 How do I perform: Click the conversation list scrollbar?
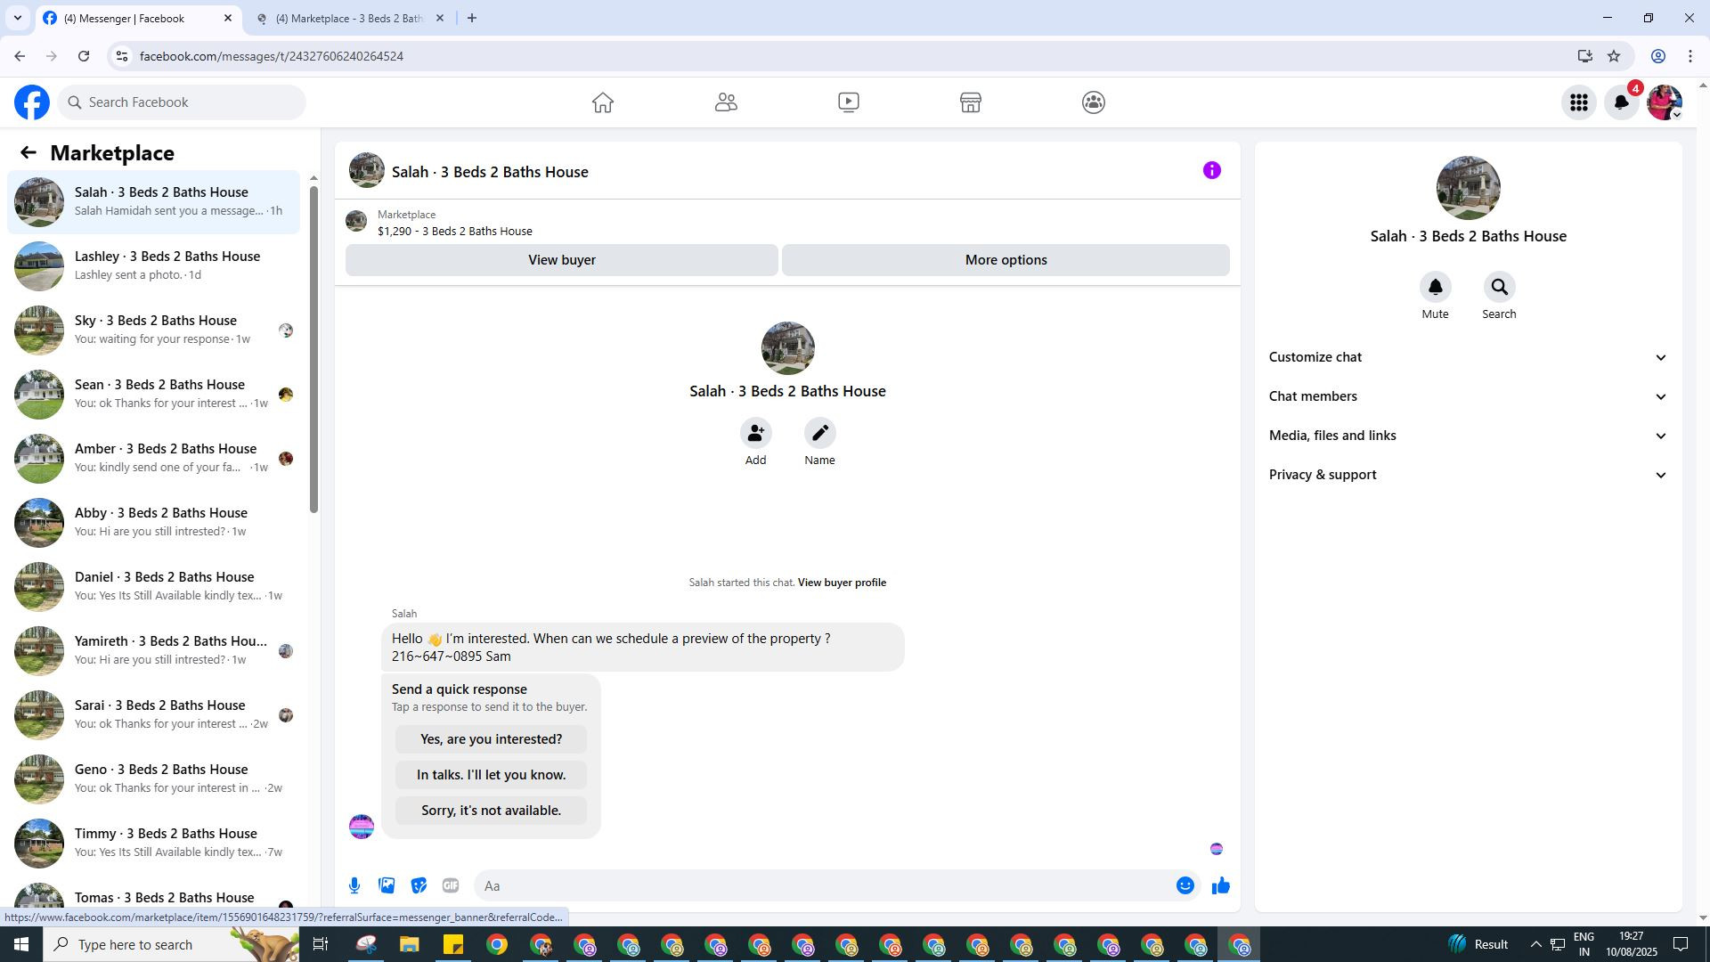313,347
